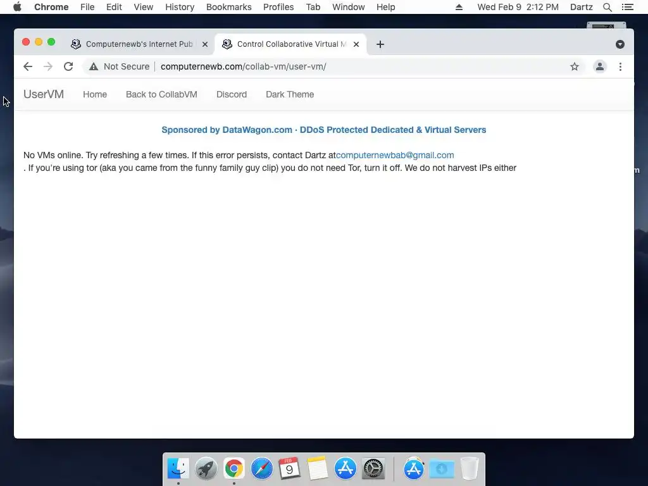Open the Tab menu

pyautogui.click(x=313, y=7)
